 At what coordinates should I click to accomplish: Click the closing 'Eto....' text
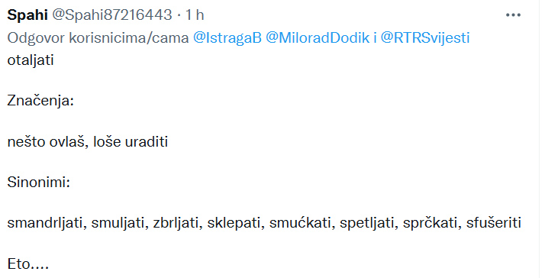click(27, 264)
